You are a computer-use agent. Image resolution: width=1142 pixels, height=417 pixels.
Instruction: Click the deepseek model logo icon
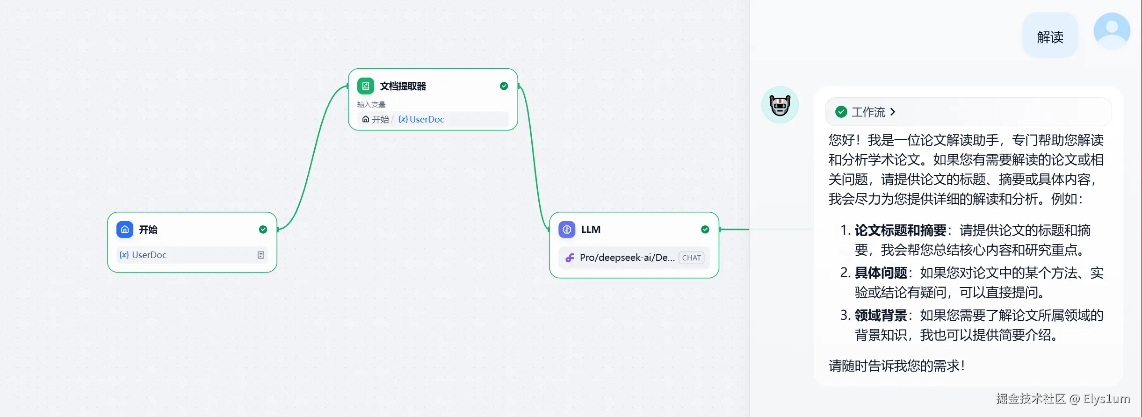(x=570, y=258)
